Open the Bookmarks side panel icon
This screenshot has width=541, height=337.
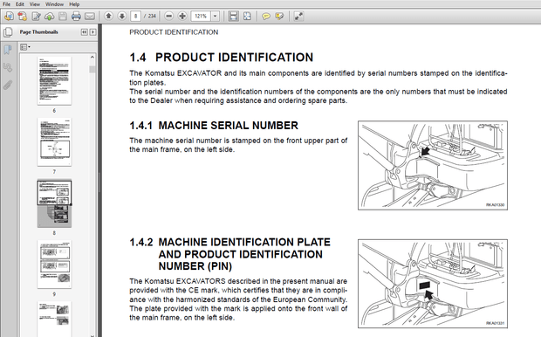click(x=8, y=50)
